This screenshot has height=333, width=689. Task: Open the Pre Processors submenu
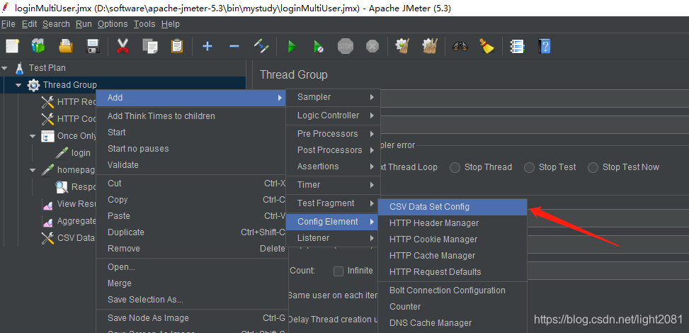point(333,134)
